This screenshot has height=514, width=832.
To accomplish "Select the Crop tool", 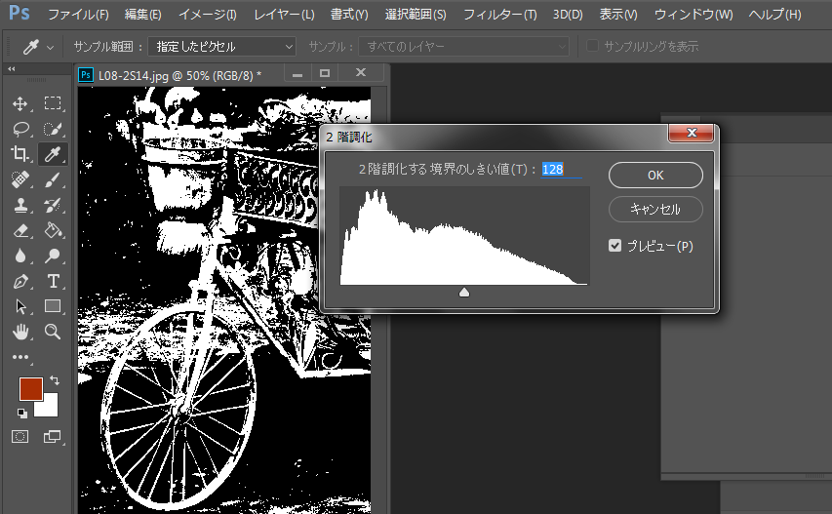I will 20,154.
